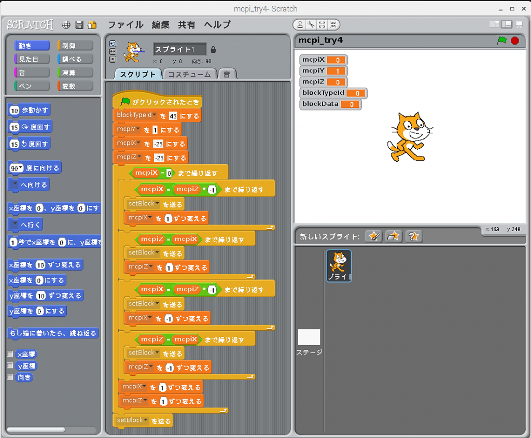Select the 調べる block category

75,59
